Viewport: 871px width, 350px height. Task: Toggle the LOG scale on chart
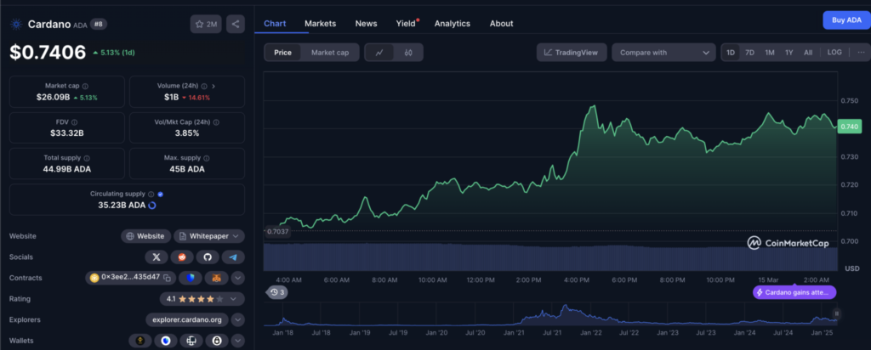834,53
